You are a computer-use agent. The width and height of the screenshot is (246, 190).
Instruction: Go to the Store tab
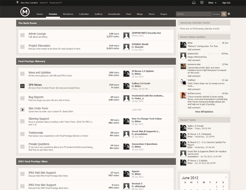tap(151, 14)
